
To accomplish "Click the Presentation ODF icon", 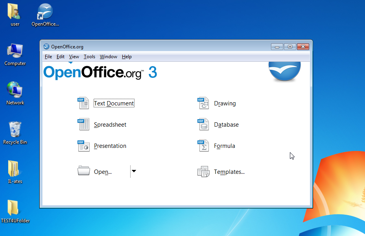I will 83,146.
